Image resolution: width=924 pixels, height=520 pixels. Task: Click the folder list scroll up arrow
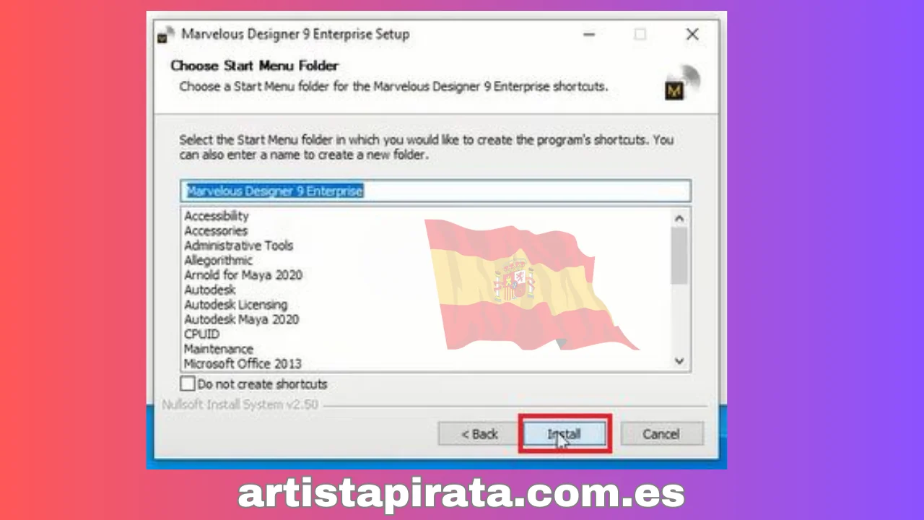(679, 218)
